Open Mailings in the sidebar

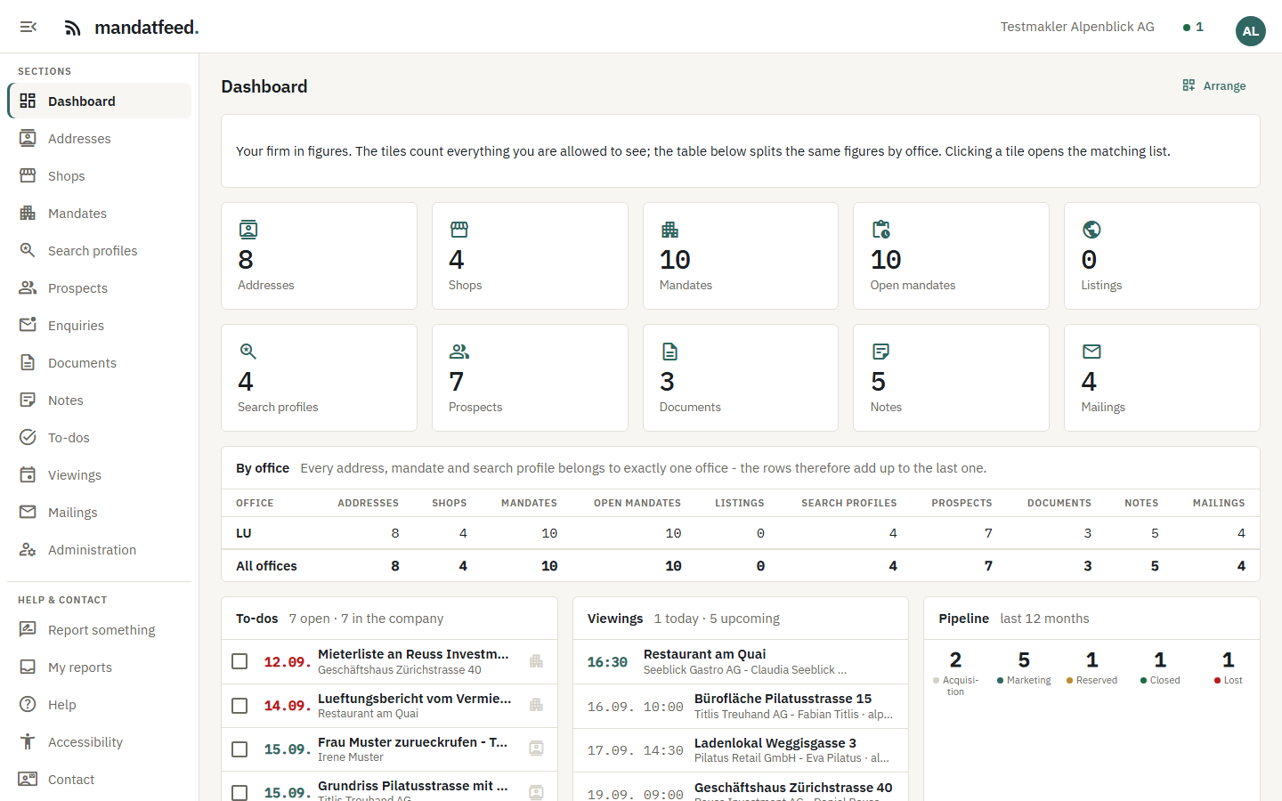99,512
